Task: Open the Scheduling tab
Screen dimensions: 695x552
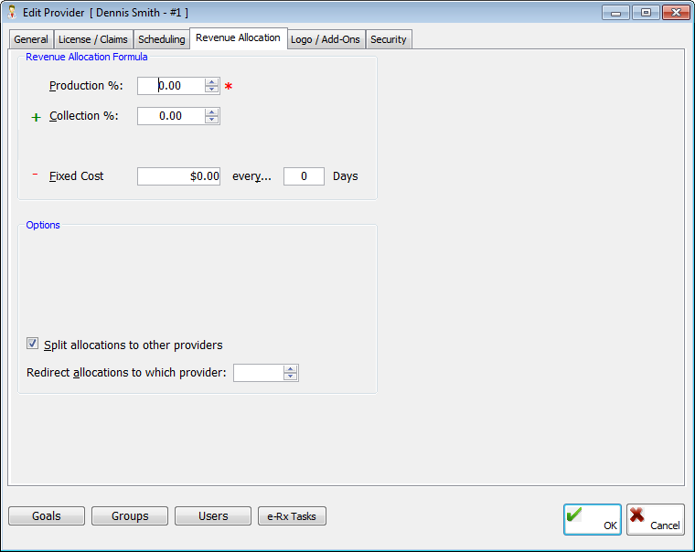Action: (161, 40)
